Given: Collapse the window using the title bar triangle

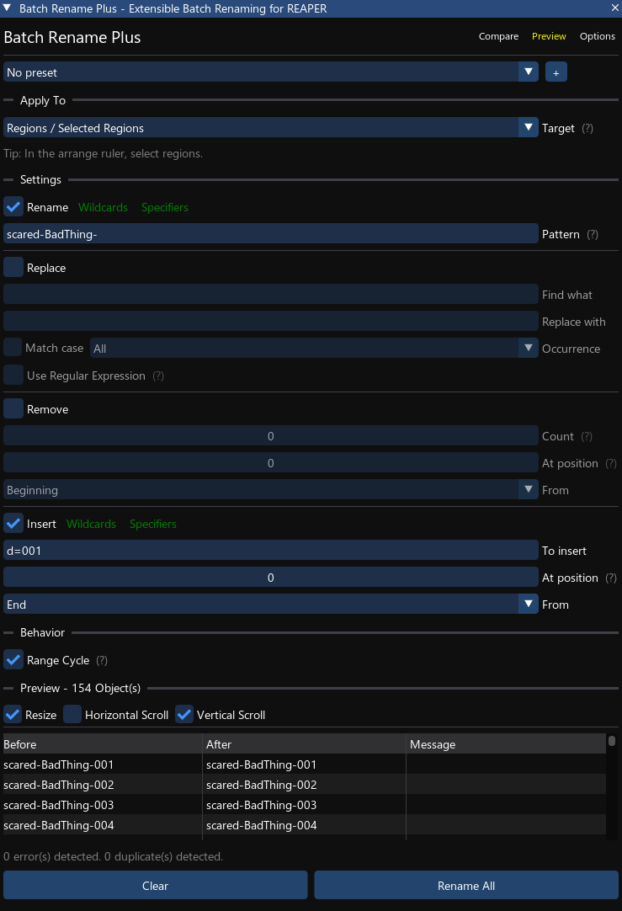Looking at the screenshot, I should pyautogui.click(x=7, y=8).
